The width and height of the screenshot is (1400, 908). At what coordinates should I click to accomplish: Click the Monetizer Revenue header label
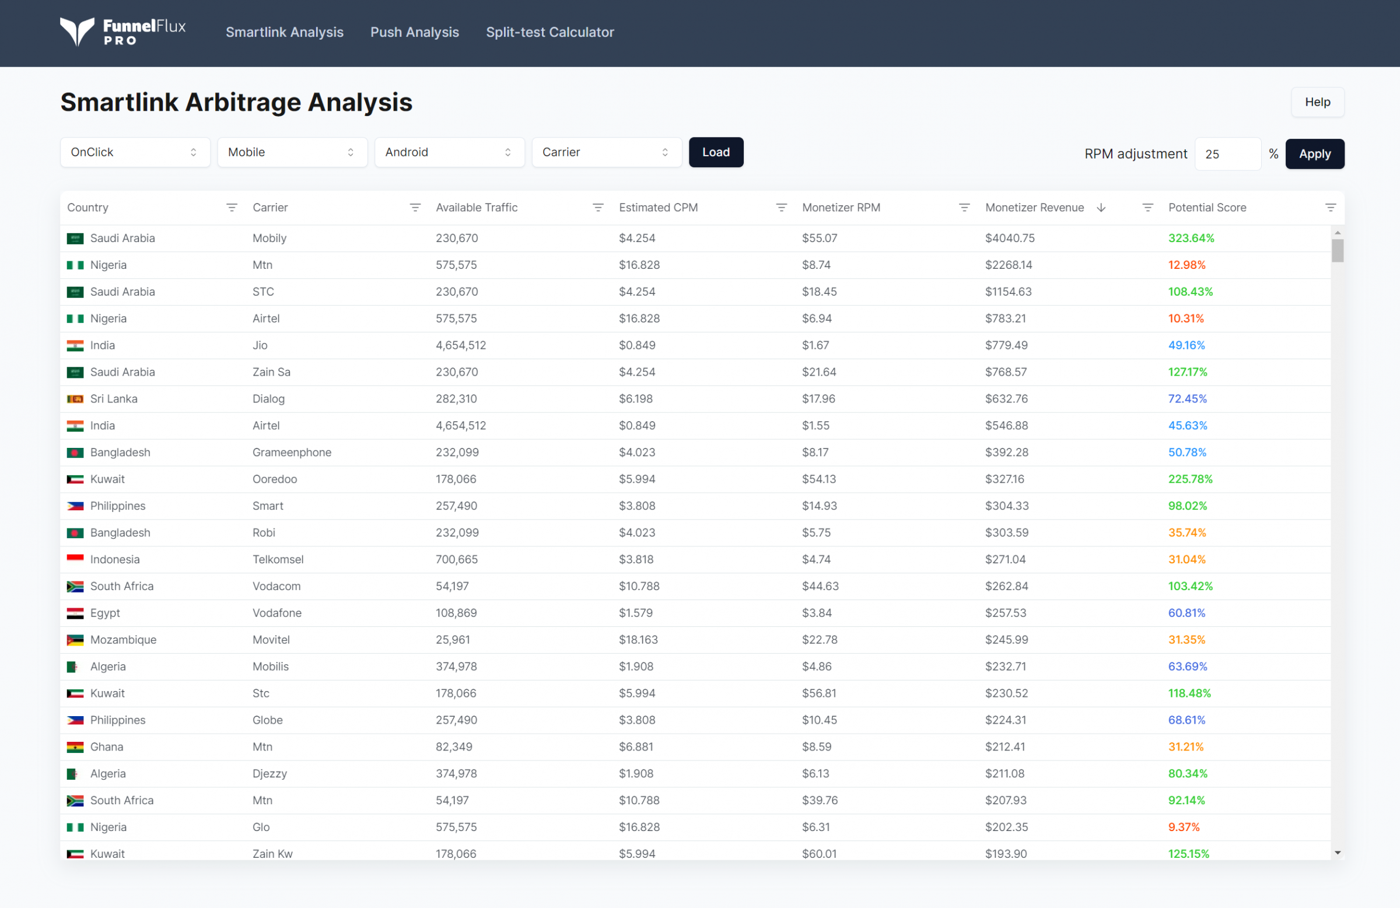click(1035, 208)
